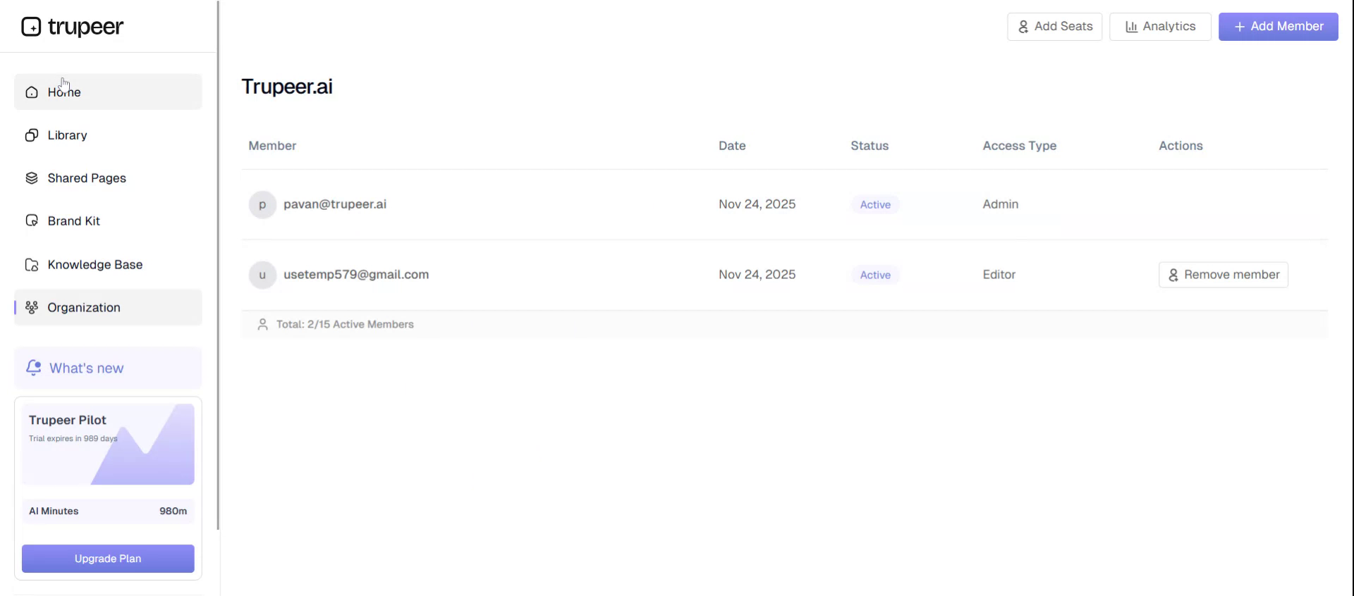The width and height of the screenshot is (1354, 596).
Task: Click the Shared Pages layers icon
Action: [32, 178]
